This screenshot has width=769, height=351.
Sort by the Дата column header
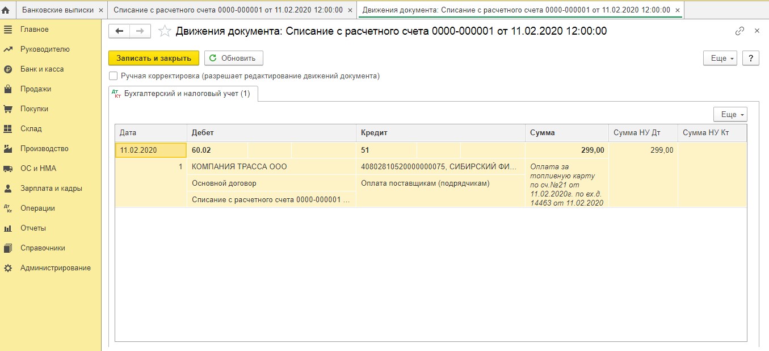151,133
